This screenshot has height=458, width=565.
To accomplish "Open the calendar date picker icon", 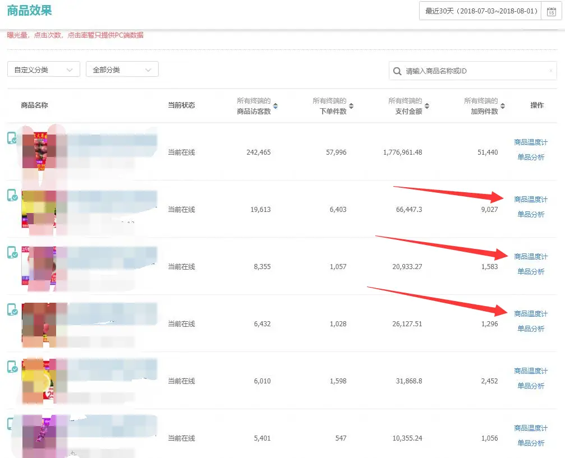I will pos(551,12).
